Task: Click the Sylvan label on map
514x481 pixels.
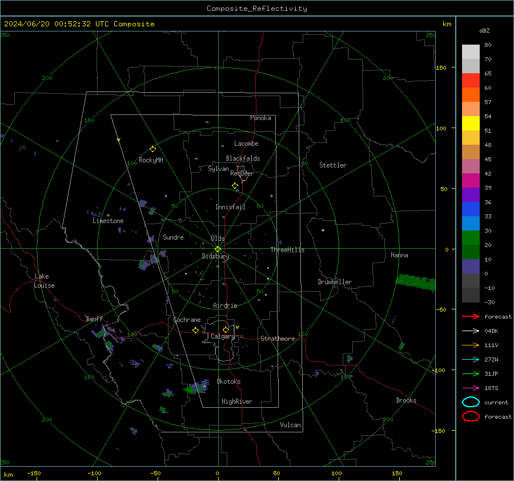Action: [x=218, y=169]
